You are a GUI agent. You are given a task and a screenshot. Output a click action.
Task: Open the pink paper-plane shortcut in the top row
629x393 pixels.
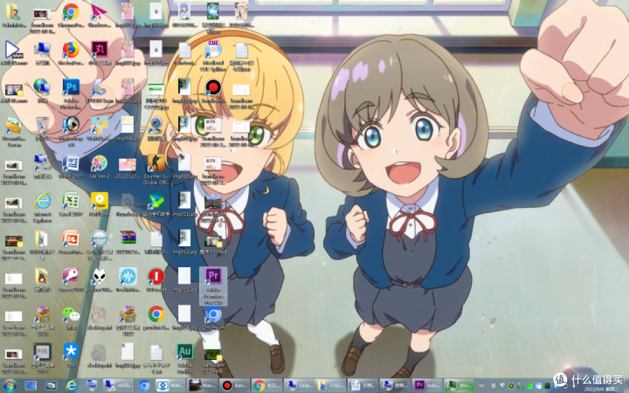click(x=99, y=16)
